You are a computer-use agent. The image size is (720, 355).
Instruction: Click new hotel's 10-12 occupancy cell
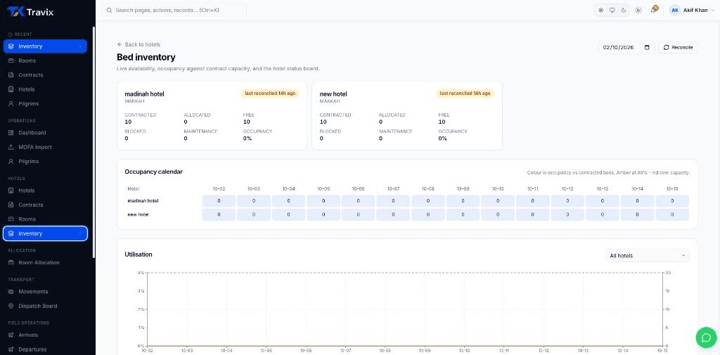click(567, 215)
